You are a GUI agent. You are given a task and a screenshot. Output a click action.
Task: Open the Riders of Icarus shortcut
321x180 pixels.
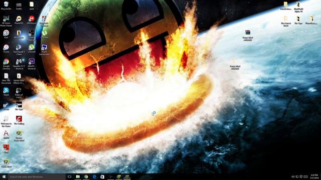coord(19,93)
